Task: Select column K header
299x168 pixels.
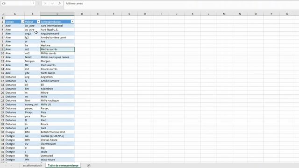Action: (192, 14)
